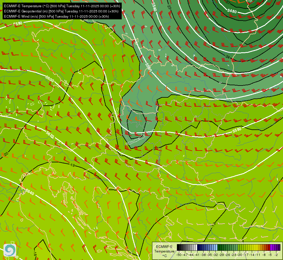The height and width of the screenshot is (260, 283).
Task: Click the legend title ECMWF-E Temperature °C
Action: [x=164, y=251]
